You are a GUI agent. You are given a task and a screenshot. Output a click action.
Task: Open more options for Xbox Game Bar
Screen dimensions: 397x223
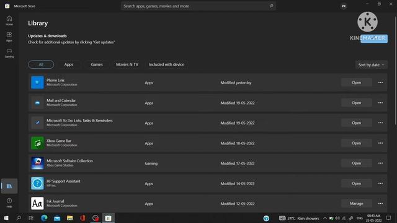click(380, 143)
